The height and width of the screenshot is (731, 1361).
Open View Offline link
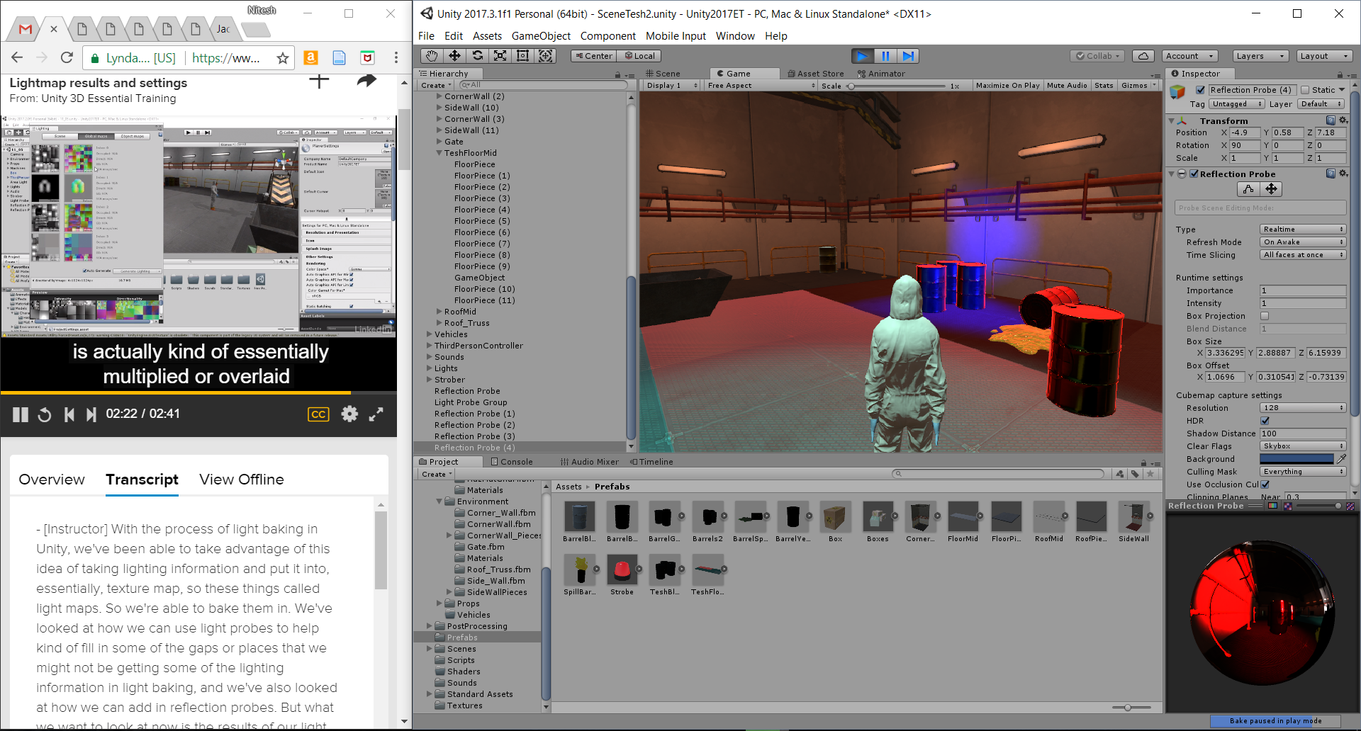click(242, 480)
